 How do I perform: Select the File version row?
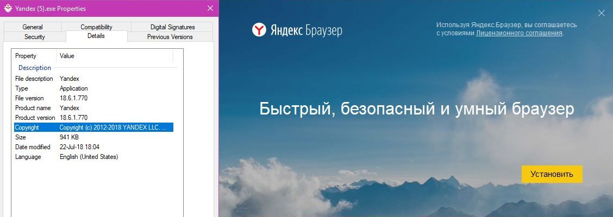click(x=93, y=98)
